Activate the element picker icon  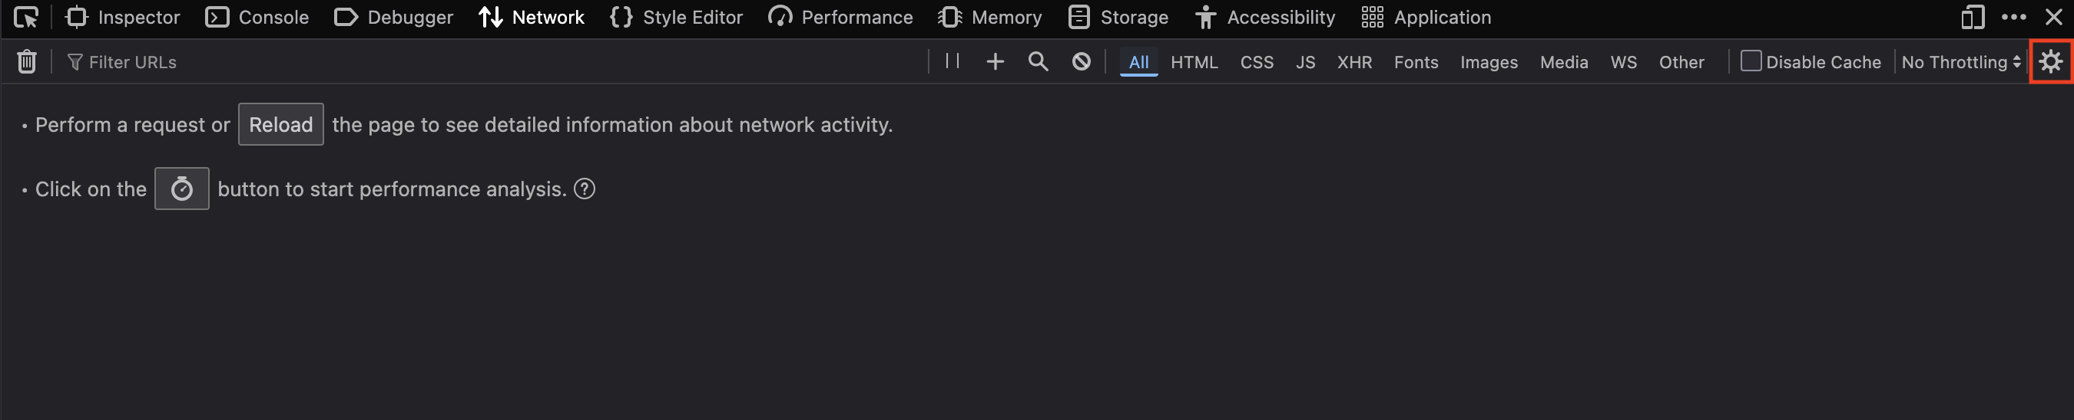coord(27,17)
